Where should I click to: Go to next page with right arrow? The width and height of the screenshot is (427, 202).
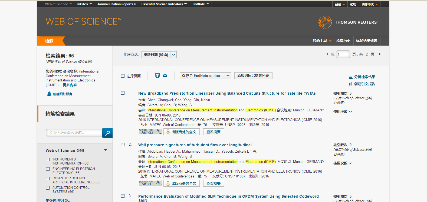tap(380, 54)
